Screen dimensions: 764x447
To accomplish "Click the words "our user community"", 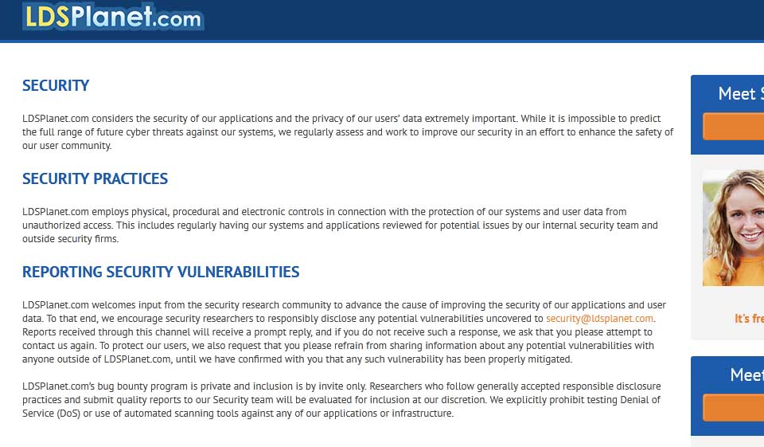I will (x=67, y=146).
